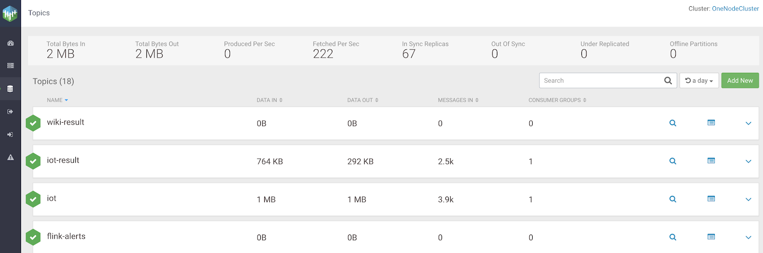Viewport: 763px width, 253px height.
Task: Select the Topics database icon in sidebar
Action: pos(10,89)
